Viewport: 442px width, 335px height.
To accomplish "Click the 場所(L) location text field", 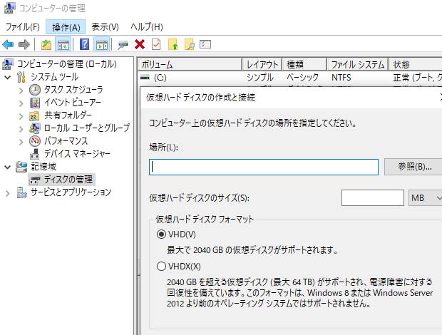I will tap(263, 167).
